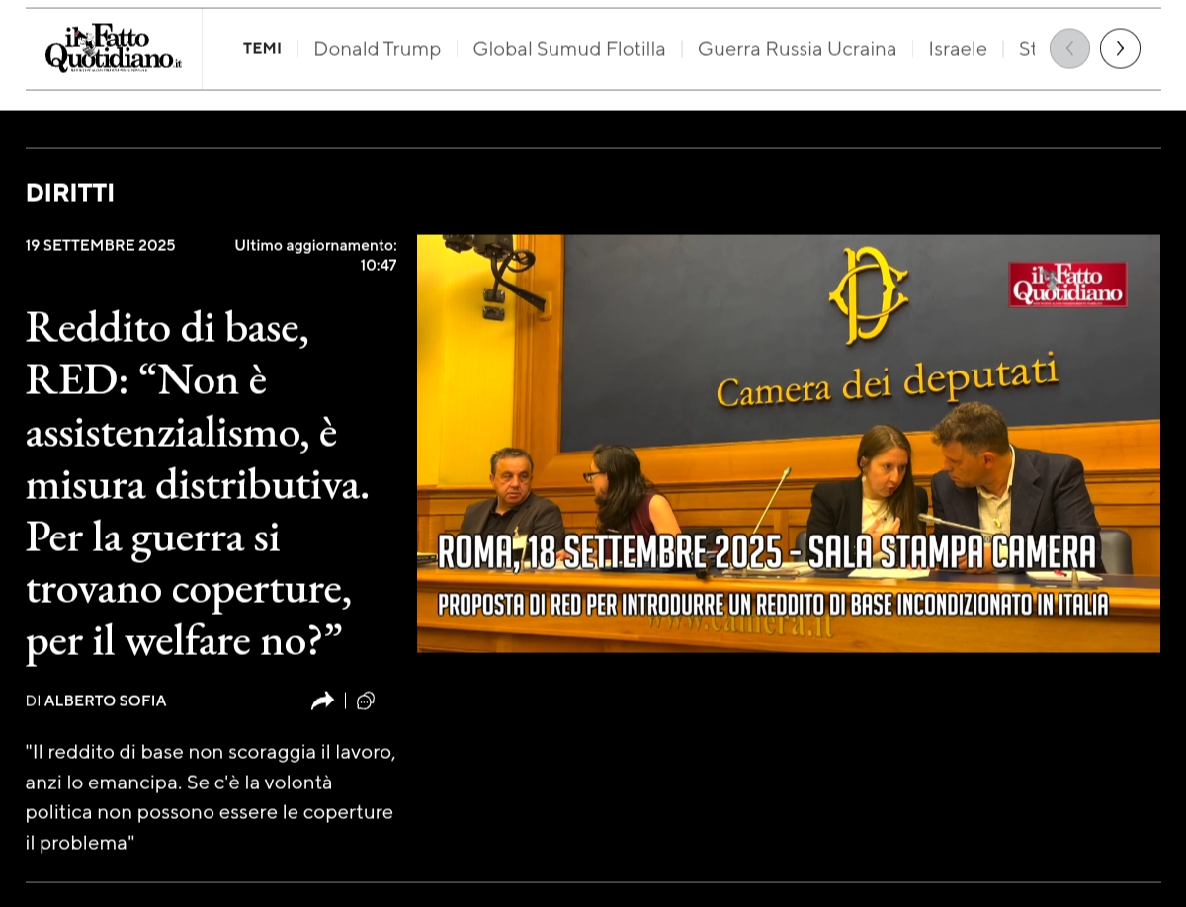The height and width of the screenshot is (907, 1186).
Task: Click the partially hidden 'St' topic
Action: [x=1027, y=49]
